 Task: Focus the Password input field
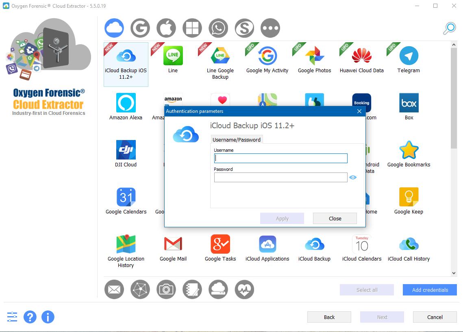point(280,177)
